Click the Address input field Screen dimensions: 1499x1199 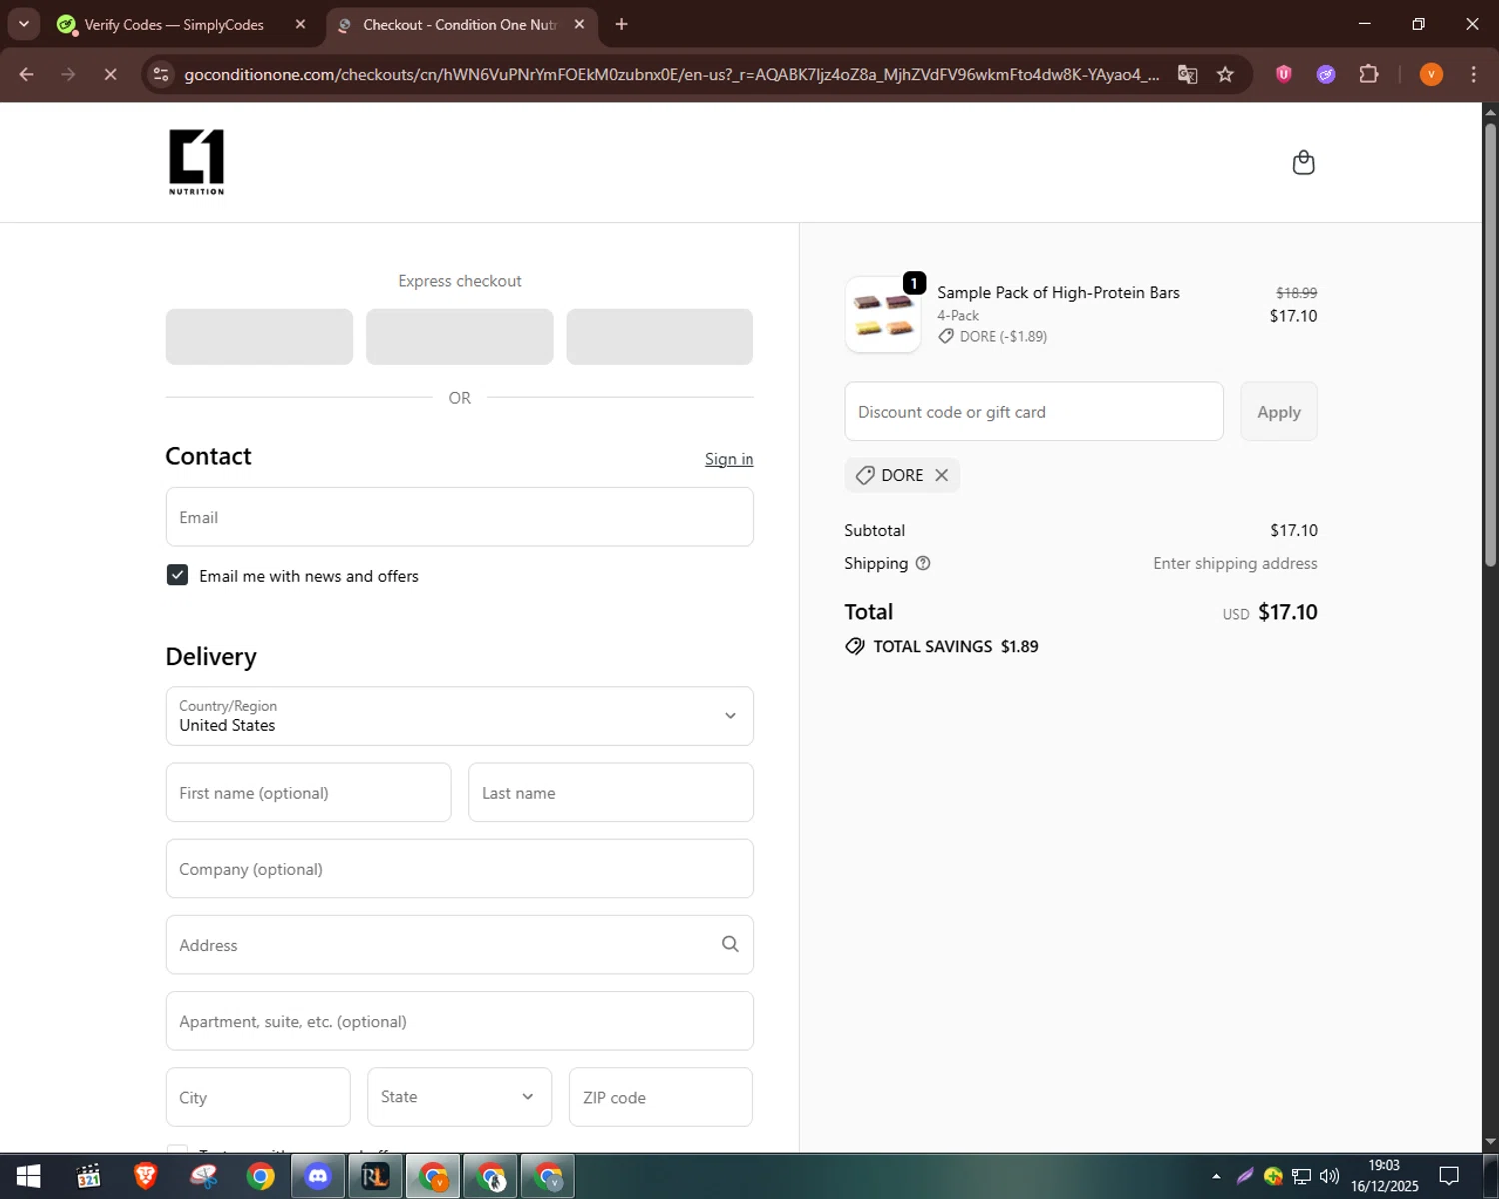(460, 945)
